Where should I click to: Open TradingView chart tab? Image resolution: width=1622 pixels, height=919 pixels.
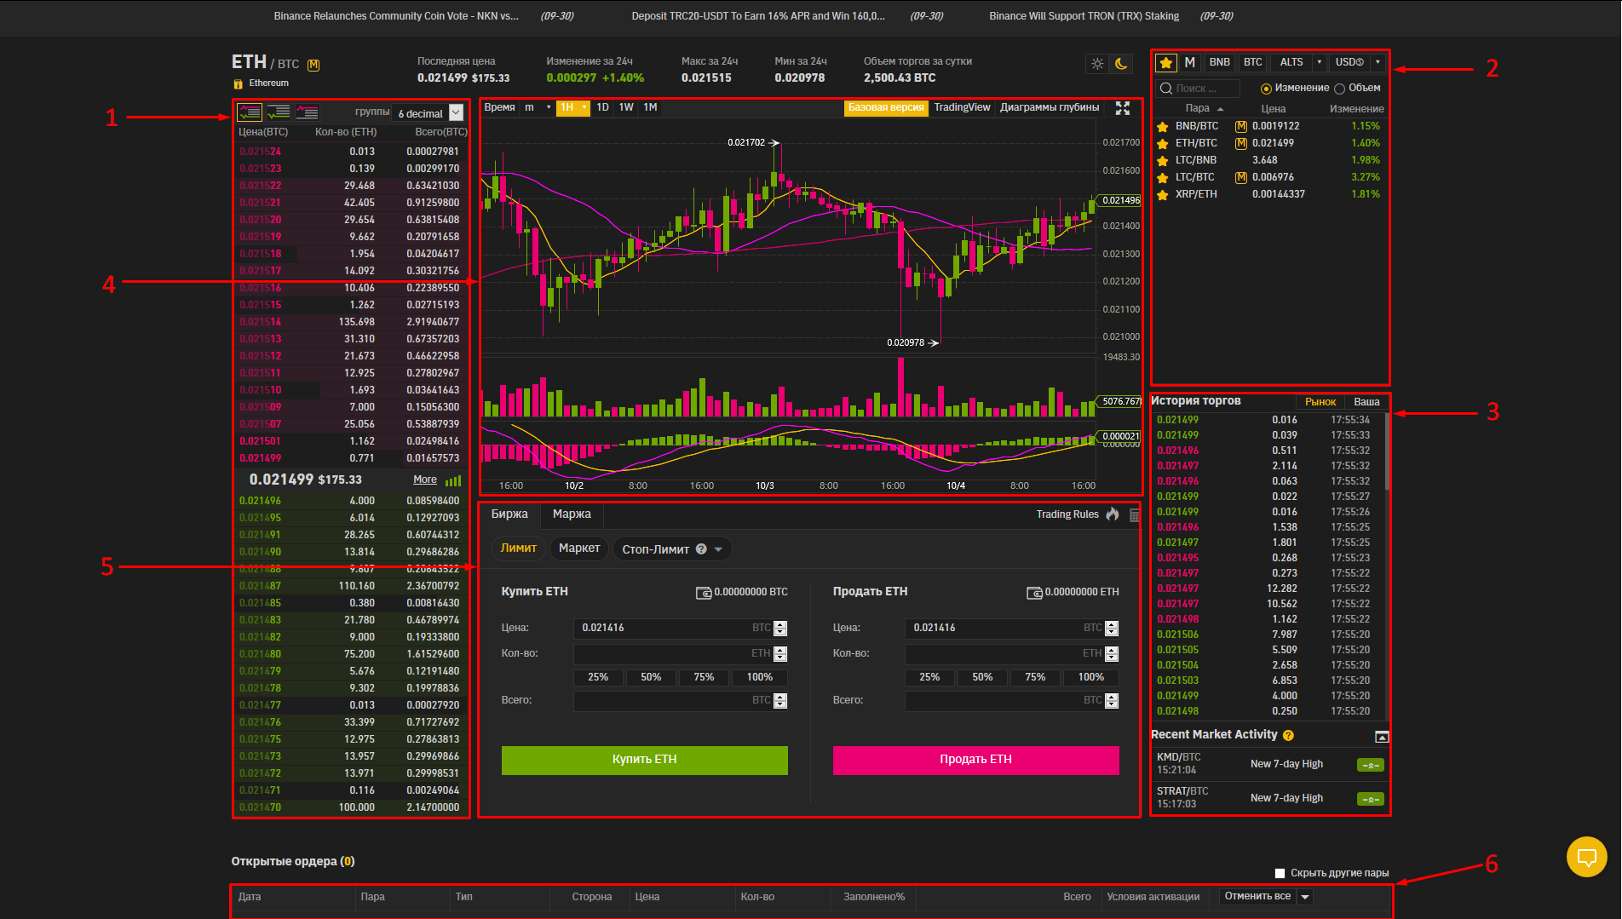962,107
